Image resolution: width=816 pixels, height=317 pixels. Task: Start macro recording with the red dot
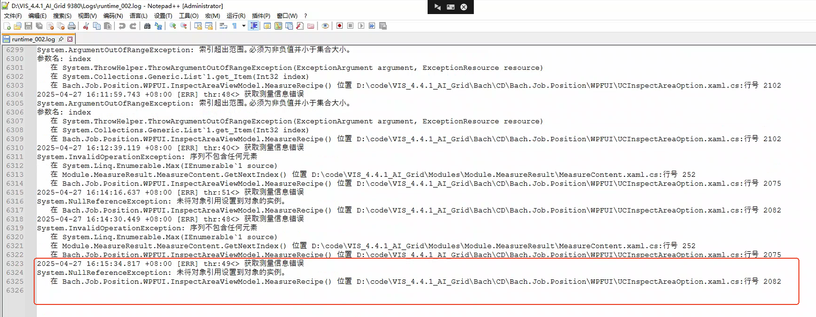point(340,26)
